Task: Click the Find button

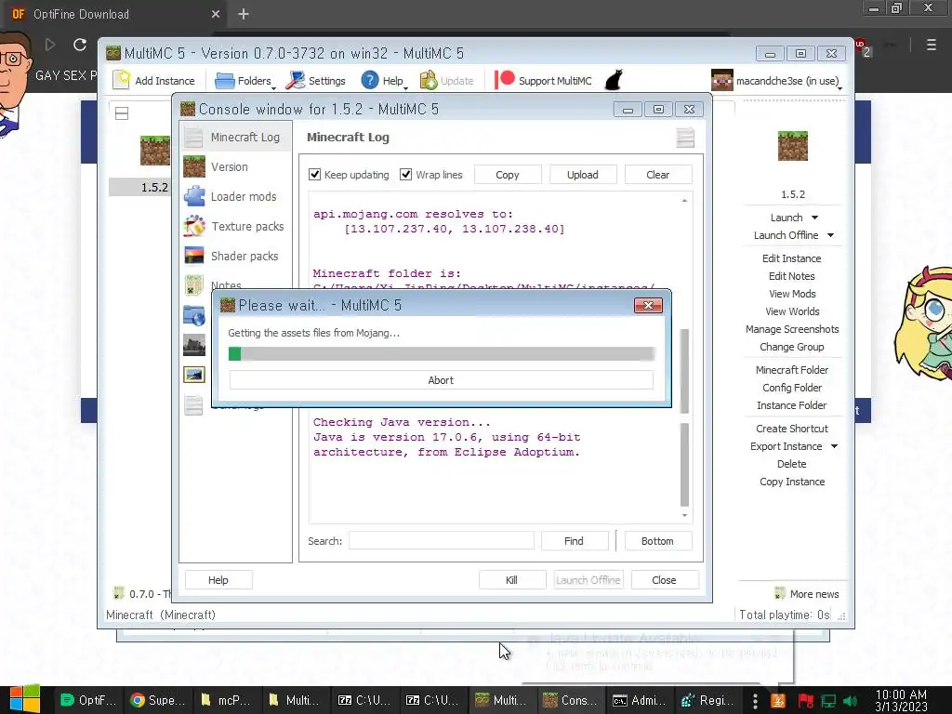Action: 574,540
